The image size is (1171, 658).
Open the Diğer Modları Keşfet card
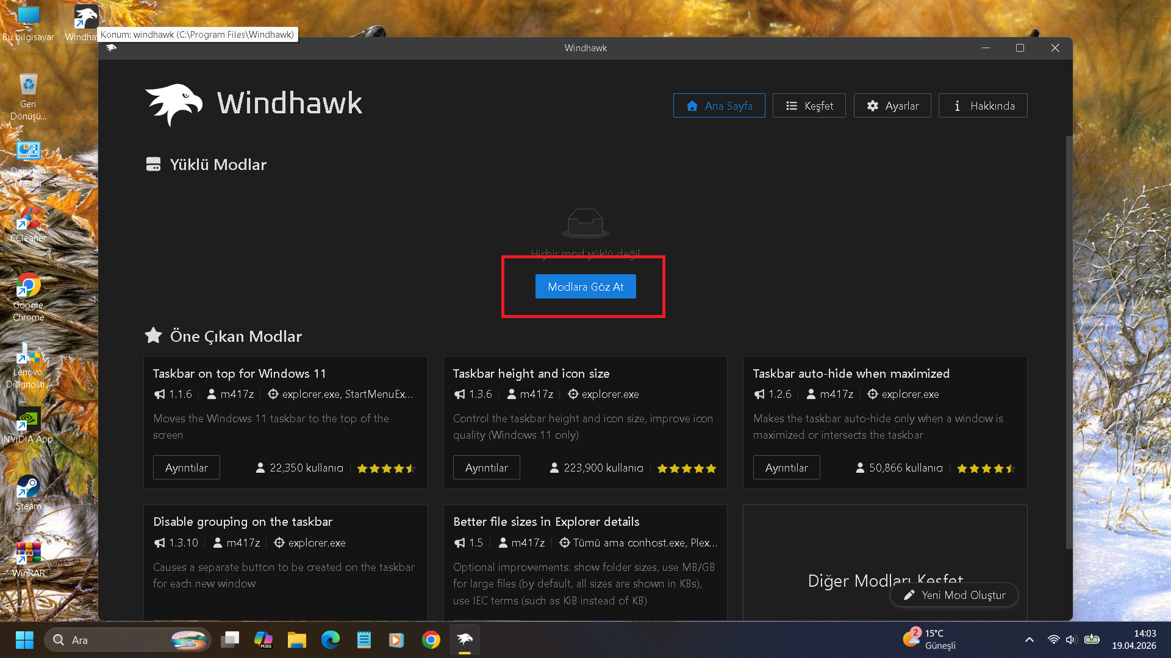(885, 562)
